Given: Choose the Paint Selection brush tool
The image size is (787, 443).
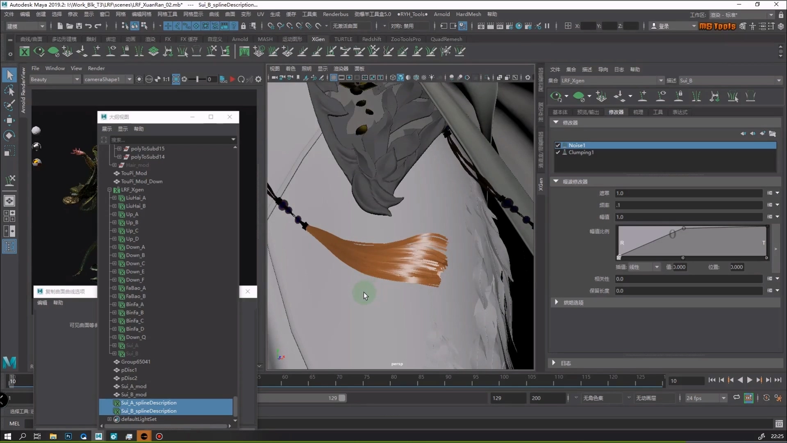Looking at the screenshot, I should pyautogui.click(x=9, y=105).
